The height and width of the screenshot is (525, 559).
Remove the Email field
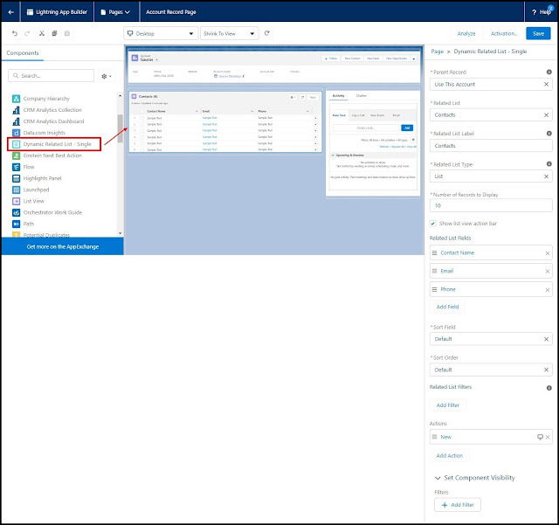[x=548, y=272]
